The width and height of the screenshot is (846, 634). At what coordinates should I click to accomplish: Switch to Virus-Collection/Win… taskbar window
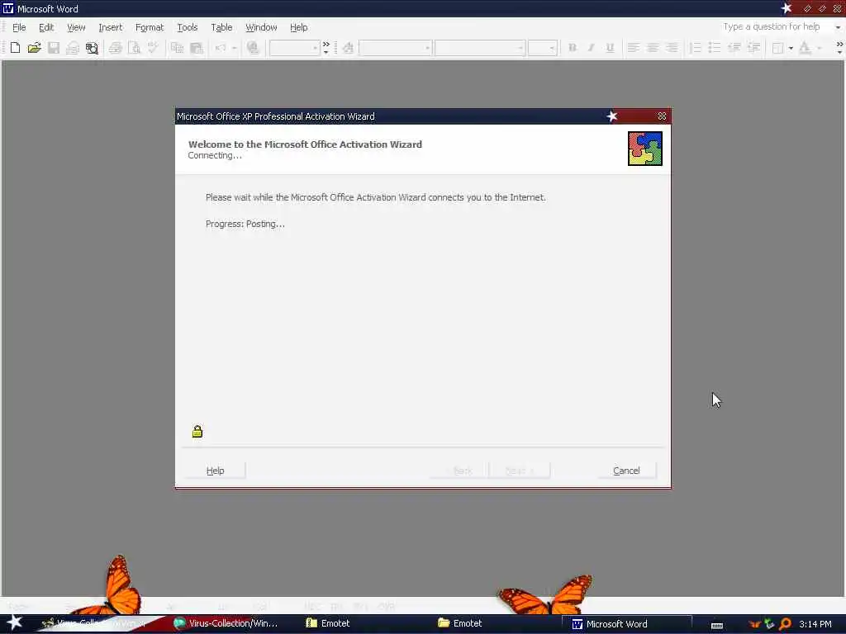[226, 623]
